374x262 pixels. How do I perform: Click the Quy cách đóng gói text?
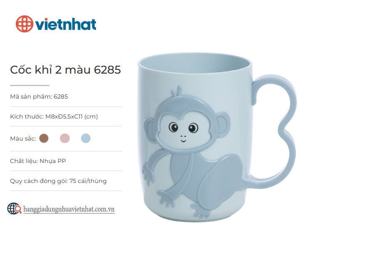[x=58, y=181]
